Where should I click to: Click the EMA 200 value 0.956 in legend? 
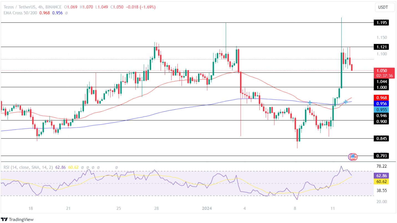coord(57,13)
